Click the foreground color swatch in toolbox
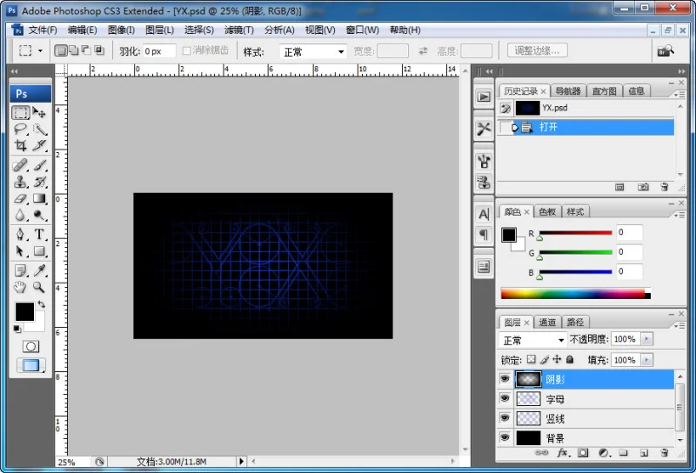Viewport: 696px width, 473px height. tap(24, 311)
